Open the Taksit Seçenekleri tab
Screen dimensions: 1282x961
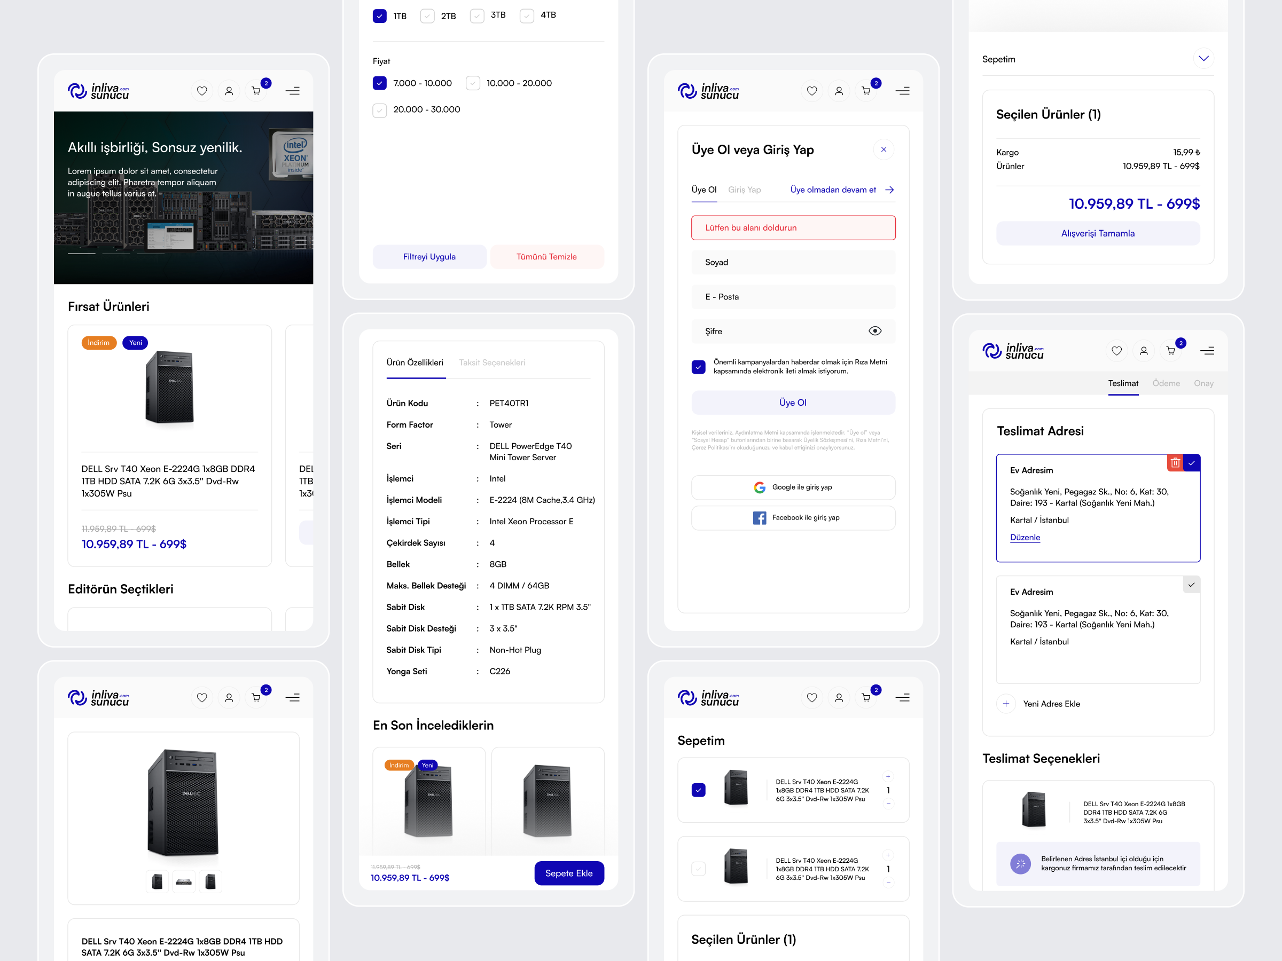click(492, 363)
